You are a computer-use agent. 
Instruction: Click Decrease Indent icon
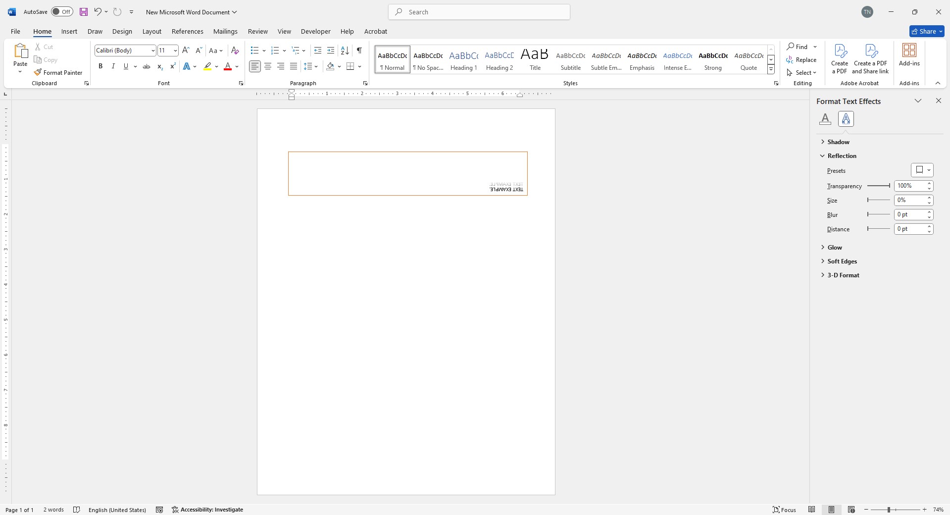pos(318,51)
